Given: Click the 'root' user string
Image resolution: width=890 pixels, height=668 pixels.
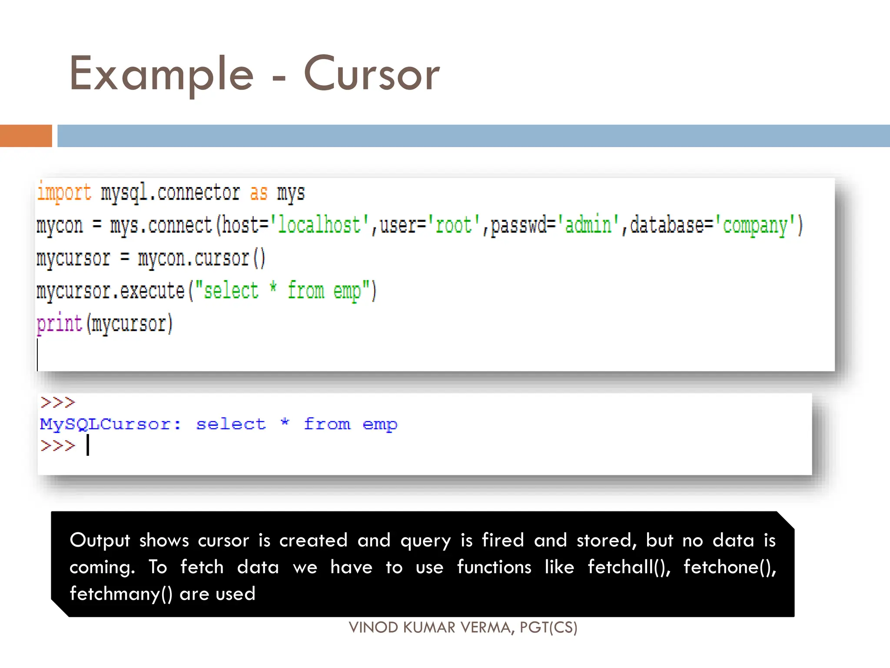Looking at the screenshot, I should pos(453,225).
